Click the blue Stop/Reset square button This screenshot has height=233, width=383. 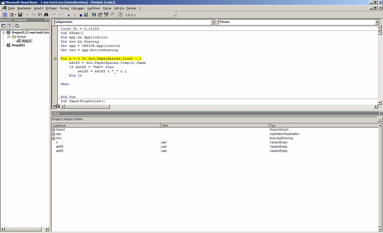pos(81,15)
